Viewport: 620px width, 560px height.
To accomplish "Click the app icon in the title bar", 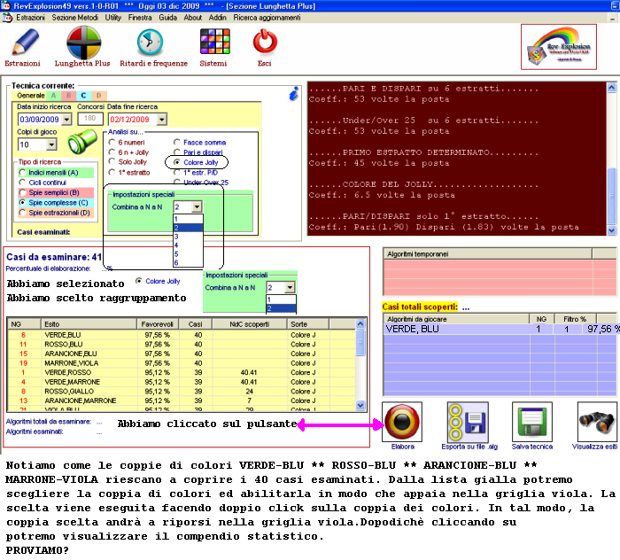I will pos(6,5).
